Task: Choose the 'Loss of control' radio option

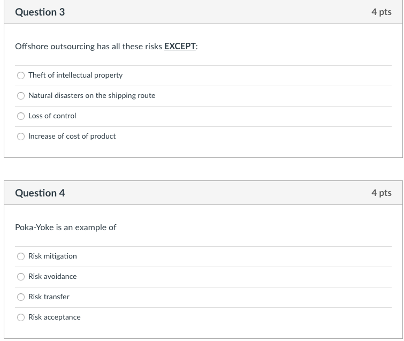Action: [x=21, y=116]
